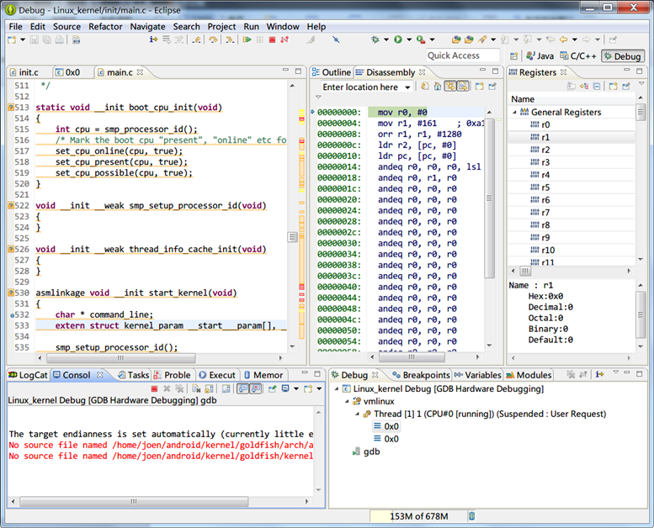Click the garbage collector trash icon
Image resolution: width=654 pixels, height=528 pixels.
[x=471, y=516]
